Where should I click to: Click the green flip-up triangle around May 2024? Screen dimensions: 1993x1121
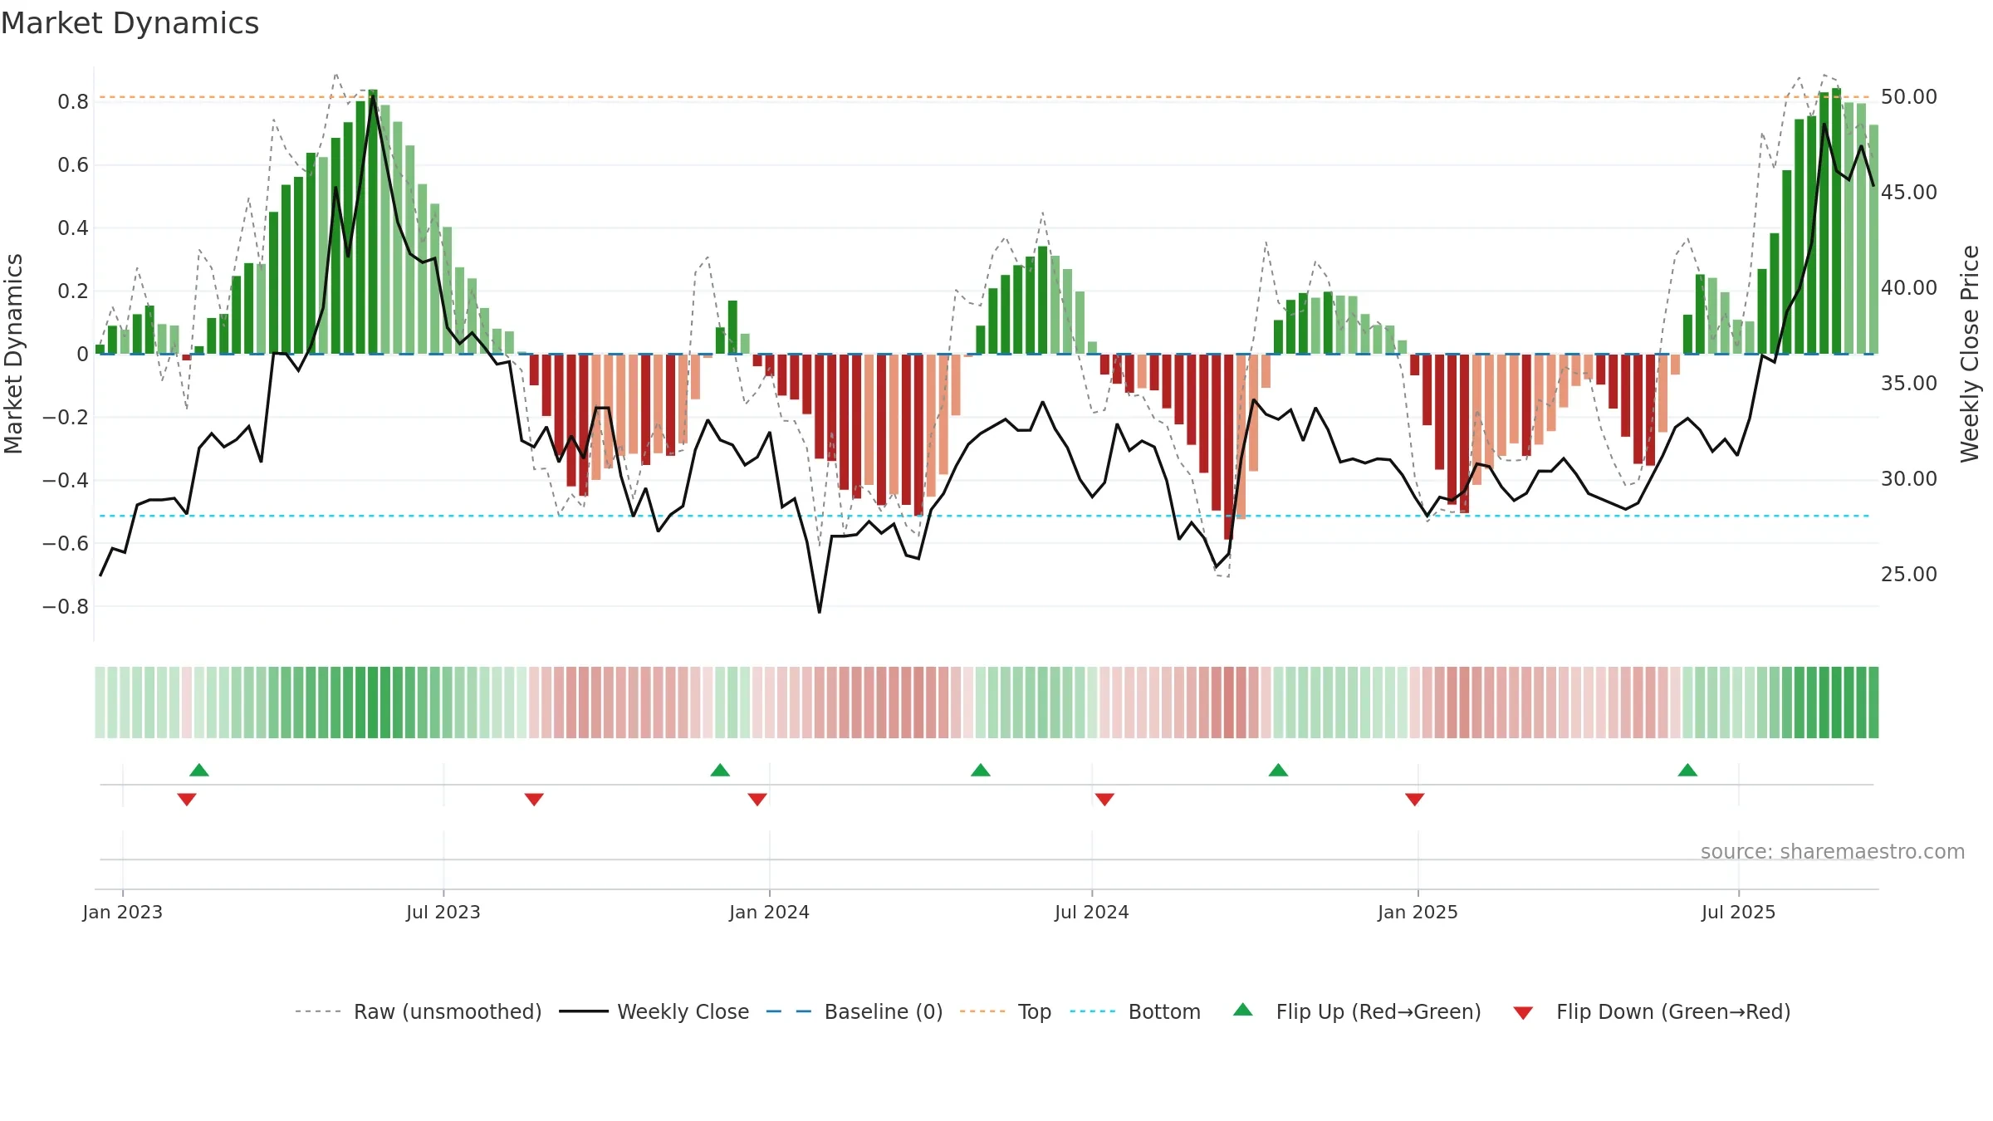pos(981,771)
